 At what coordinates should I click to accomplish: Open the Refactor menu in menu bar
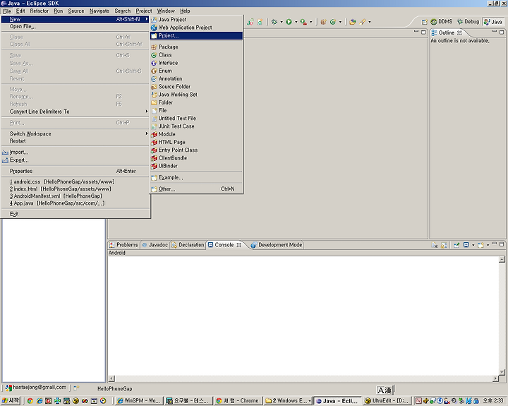coord(40,11)
